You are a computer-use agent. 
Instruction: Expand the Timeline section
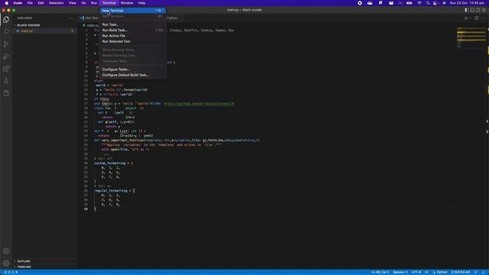44,267
